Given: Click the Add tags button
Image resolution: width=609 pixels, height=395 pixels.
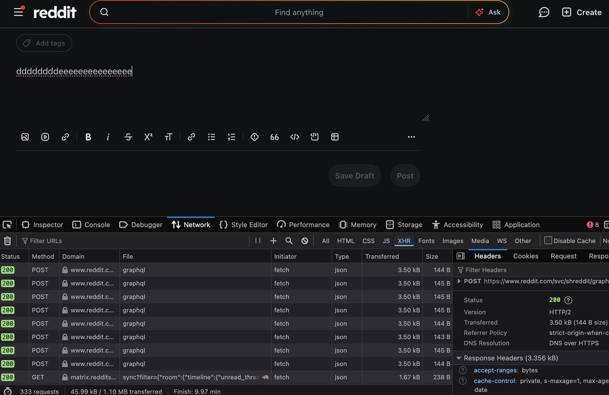Looking at the screenshot, I should click(x=44, y=43).
